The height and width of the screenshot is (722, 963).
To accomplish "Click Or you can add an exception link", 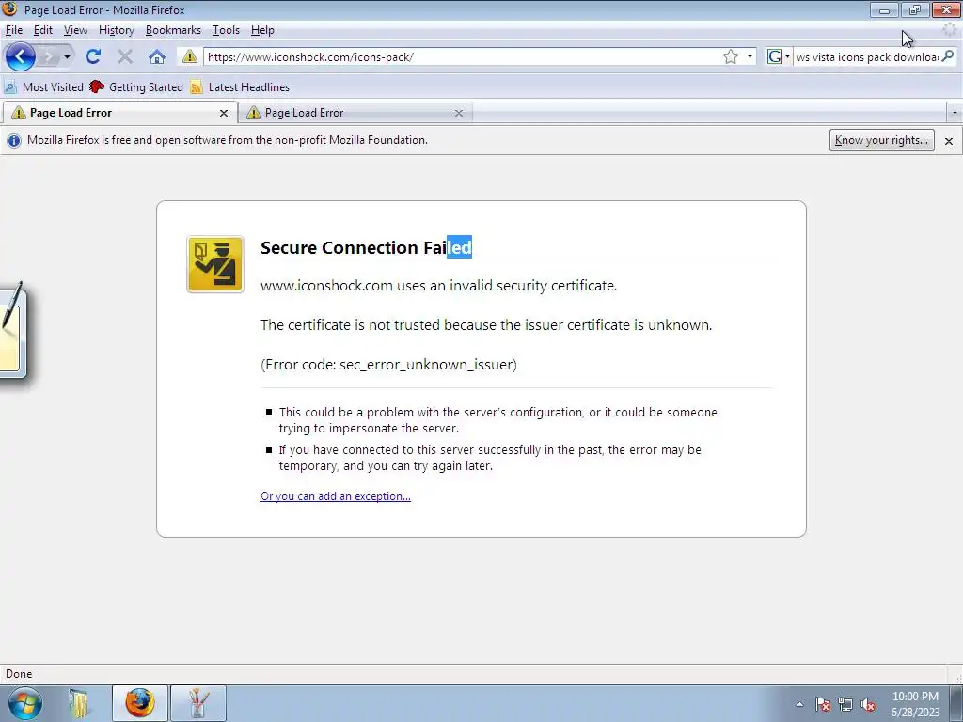I will (x=336, y=496).
